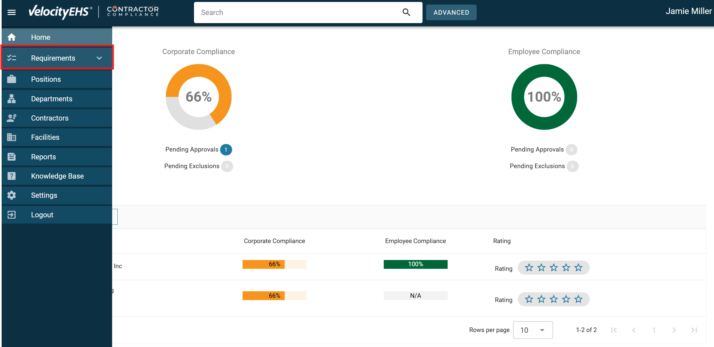Go to the Home menu item

(40, 37)
